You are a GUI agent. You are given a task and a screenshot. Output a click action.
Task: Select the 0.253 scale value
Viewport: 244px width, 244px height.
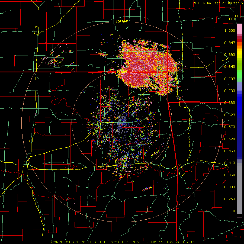[230, 199]
